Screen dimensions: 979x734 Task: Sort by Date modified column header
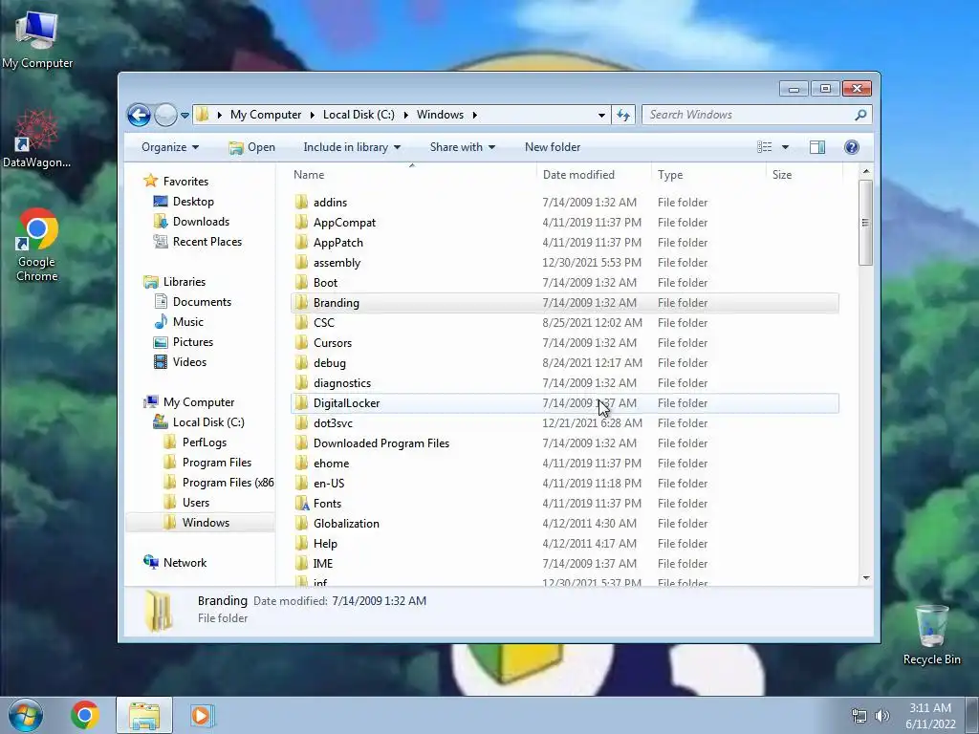pos(593,175)
